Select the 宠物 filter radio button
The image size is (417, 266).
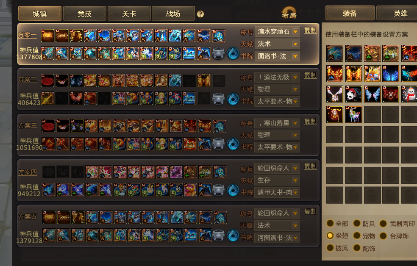click(357, 236)
